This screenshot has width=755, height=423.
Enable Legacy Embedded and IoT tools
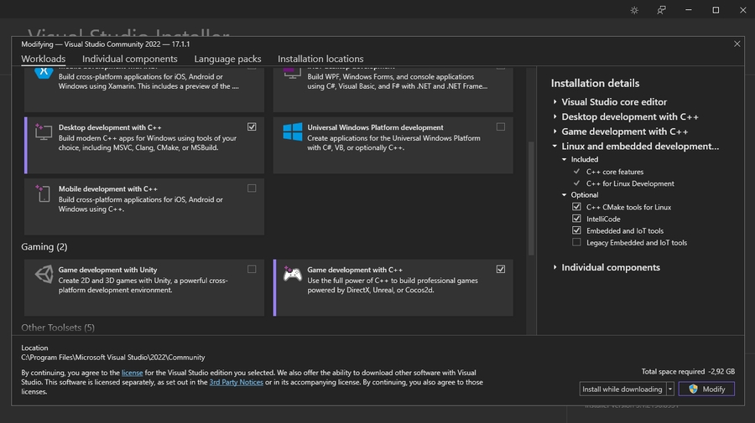pos(576,243)
